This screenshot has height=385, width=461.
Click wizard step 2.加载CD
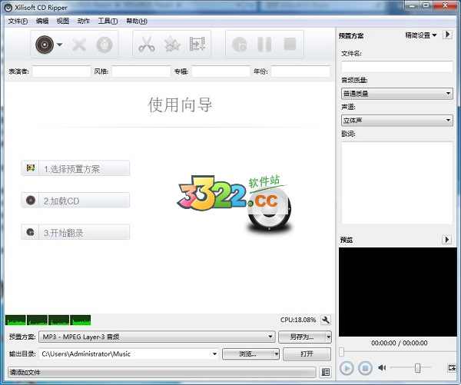click(75, 201)
